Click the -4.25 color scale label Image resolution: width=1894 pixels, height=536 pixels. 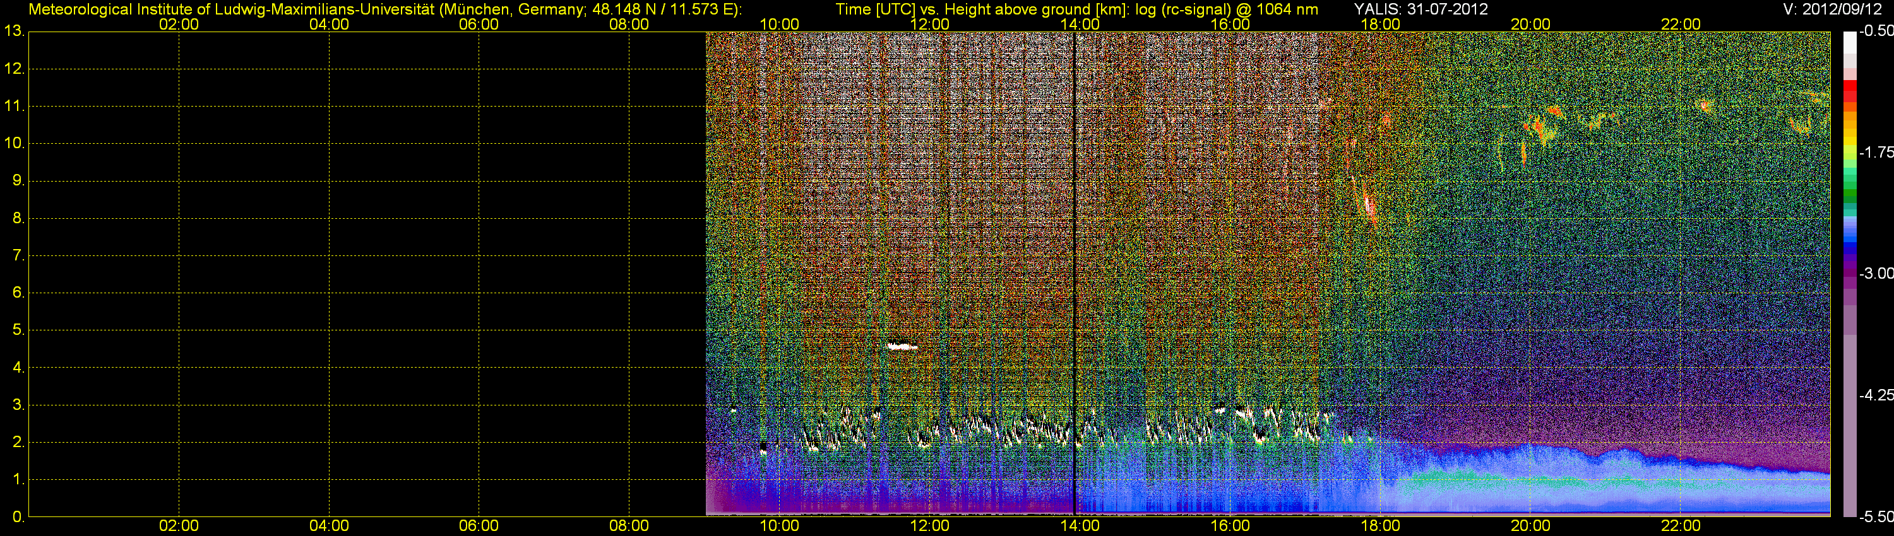point(1876,395)
